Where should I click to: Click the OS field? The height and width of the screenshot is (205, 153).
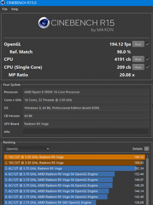[x=86, y=108]
